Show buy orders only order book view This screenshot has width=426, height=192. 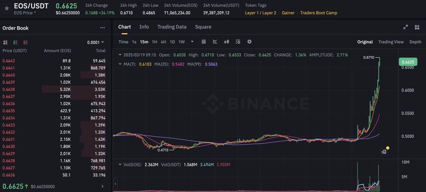tap(15, 42)
